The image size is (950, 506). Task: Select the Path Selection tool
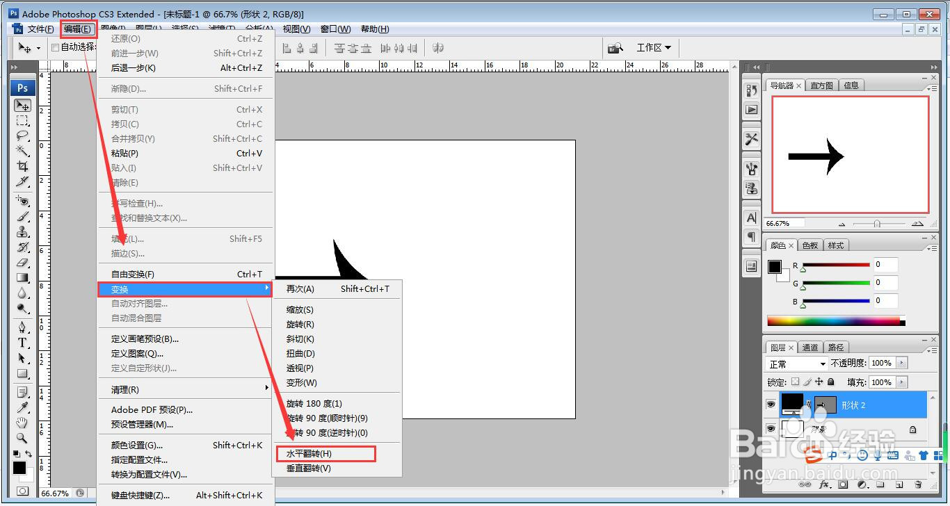pyautogui.click(x=23, y=358)
